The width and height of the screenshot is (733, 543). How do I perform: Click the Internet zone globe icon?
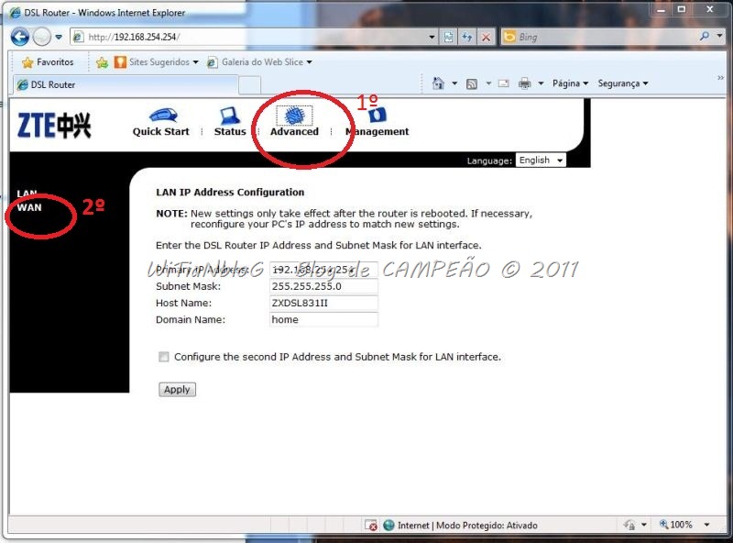[388, 526]
